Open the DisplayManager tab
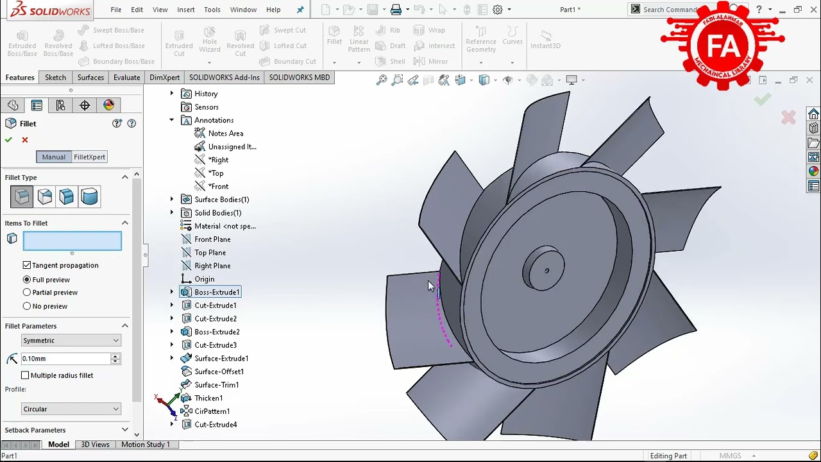Screen dimensions: 821x462 point(108,105)
